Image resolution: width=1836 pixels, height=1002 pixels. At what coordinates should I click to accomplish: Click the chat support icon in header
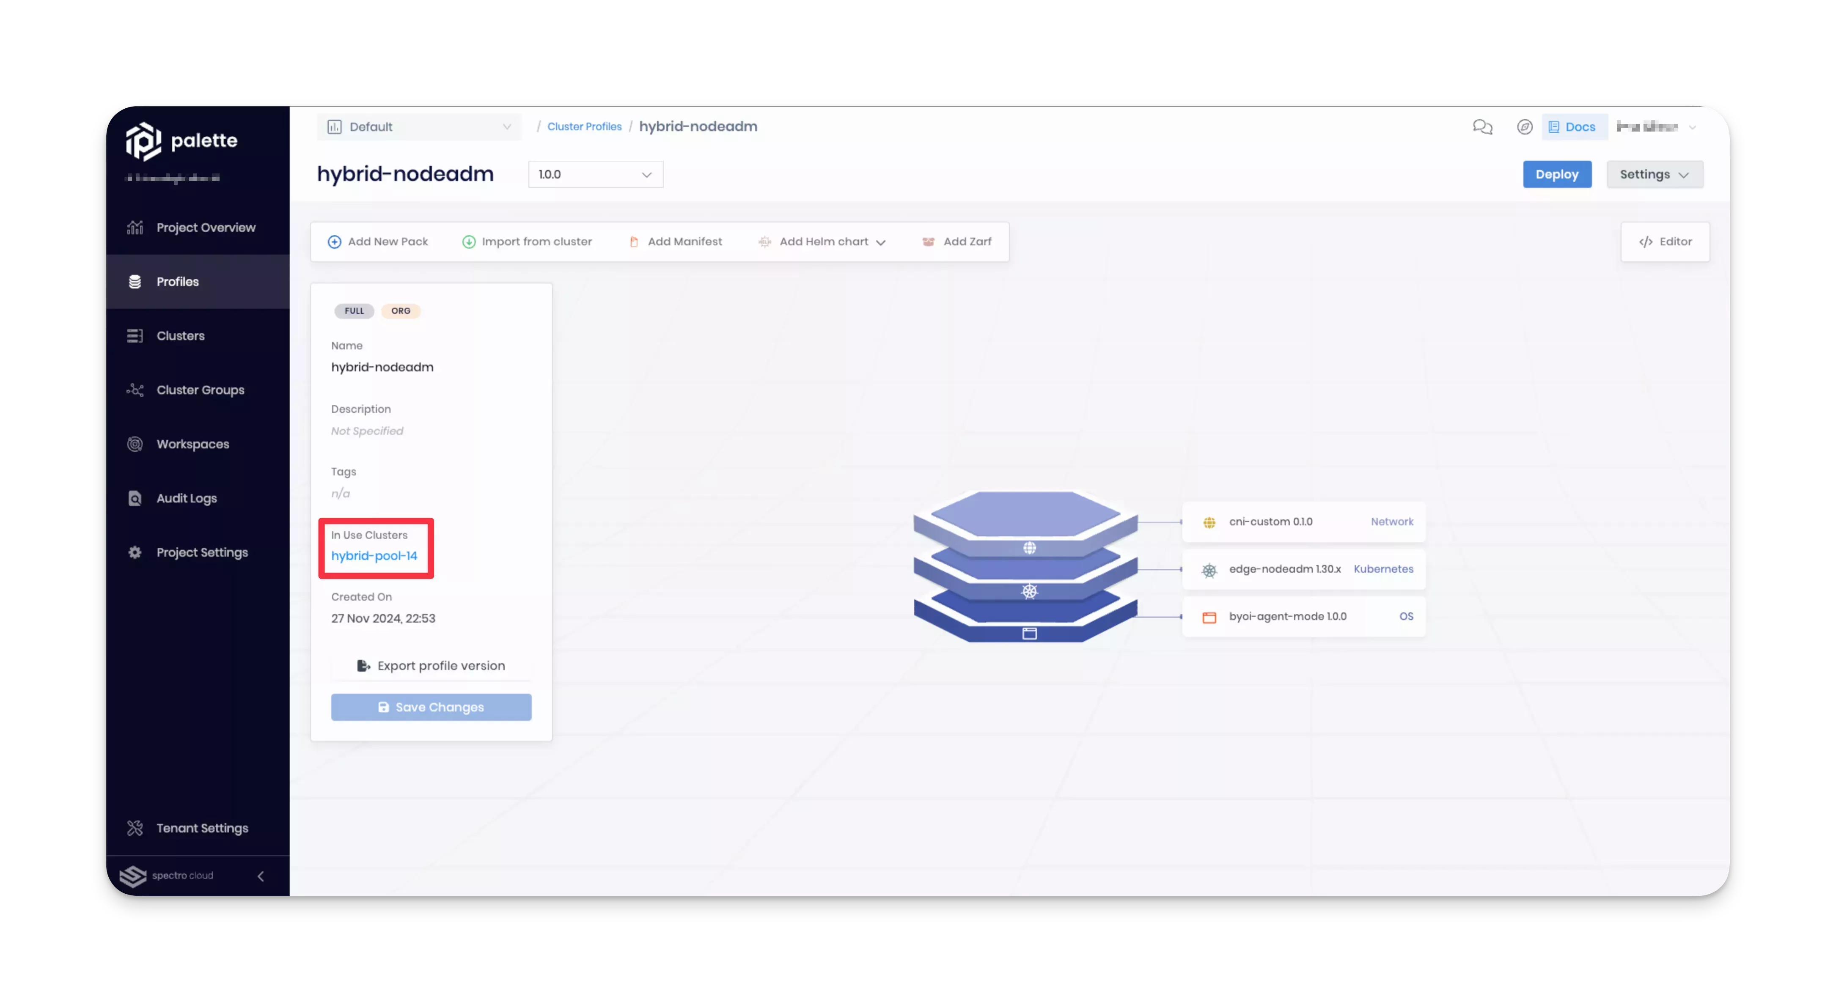pyautogui.click(x=1482, y=127)
